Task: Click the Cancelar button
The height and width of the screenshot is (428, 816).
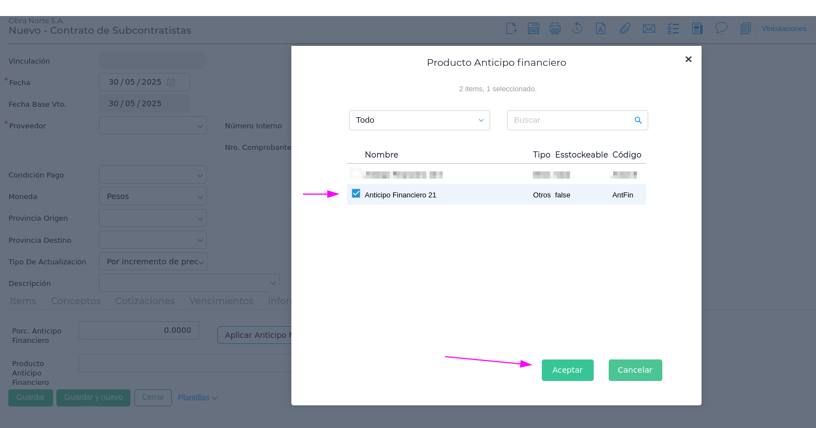Action: (x=635, y=370)
